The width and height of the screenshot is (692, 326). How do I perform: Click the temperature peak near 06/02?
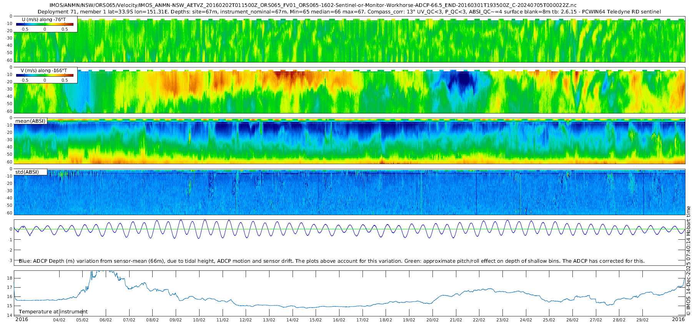tap(101, 272)
